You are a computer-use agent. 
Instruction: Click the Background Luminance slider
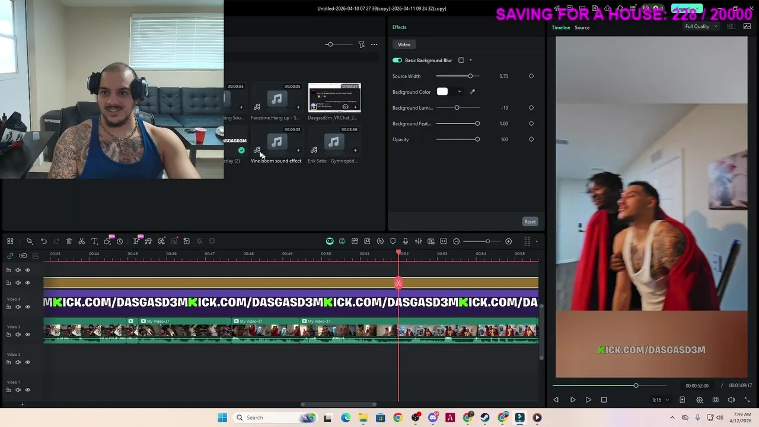(x=458, y=108)
